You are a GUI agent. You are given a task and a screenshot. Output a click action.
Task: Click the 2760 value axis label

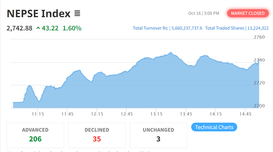(259, 37)
